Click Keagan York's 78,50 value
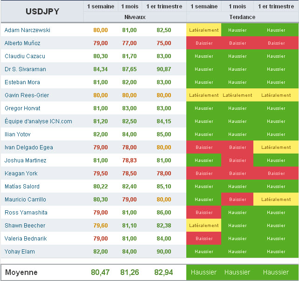 tap(129, 174)
